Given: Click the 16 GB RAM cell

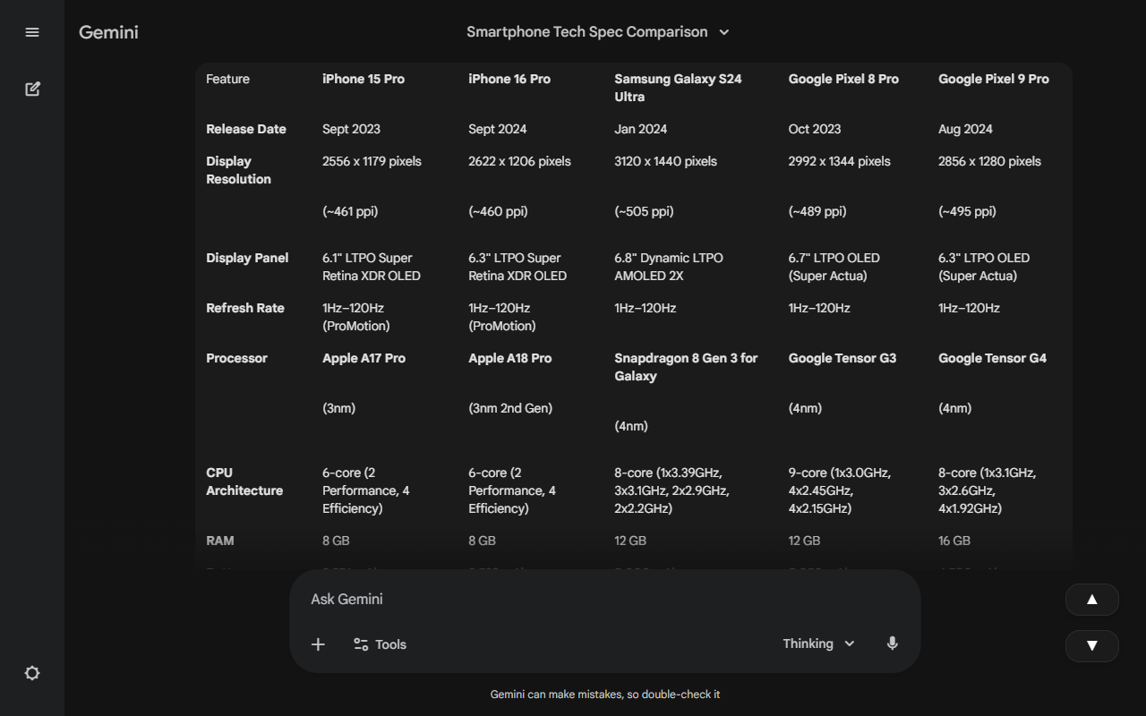Looking at the screenshot, I should pyautogui.click(x=954, y=541).
